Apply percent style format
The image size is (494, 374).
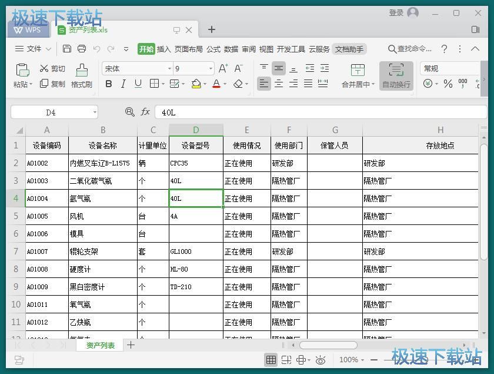[448, 84]
